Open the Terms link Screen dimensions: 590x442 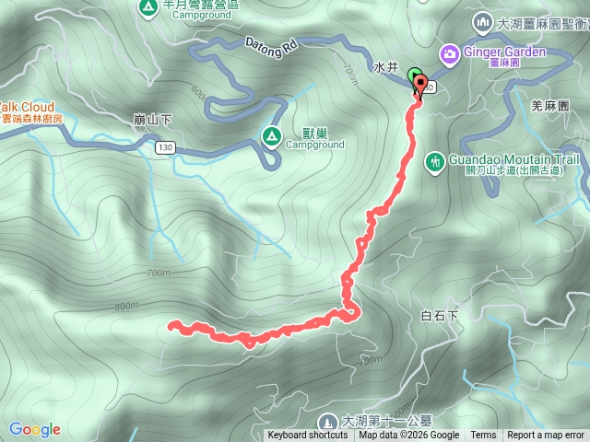[483, 435]
